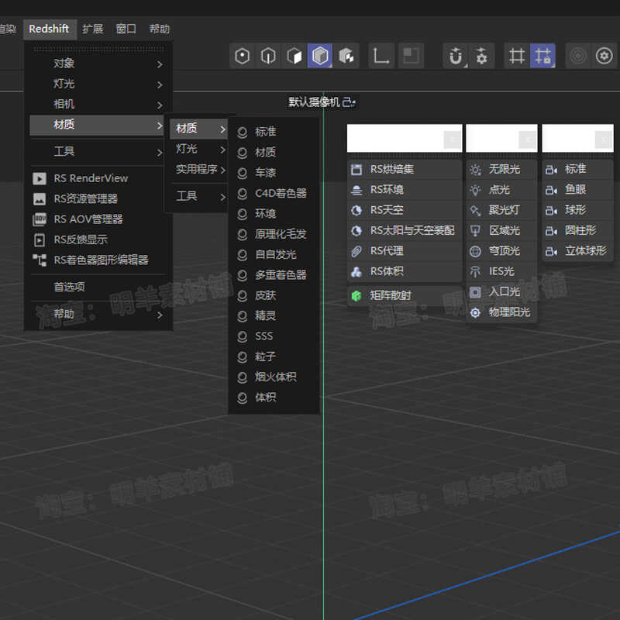Switch to Edges mode hexagon icon
The width and height of the screenshot is (620, 620).
click(268, 56)
